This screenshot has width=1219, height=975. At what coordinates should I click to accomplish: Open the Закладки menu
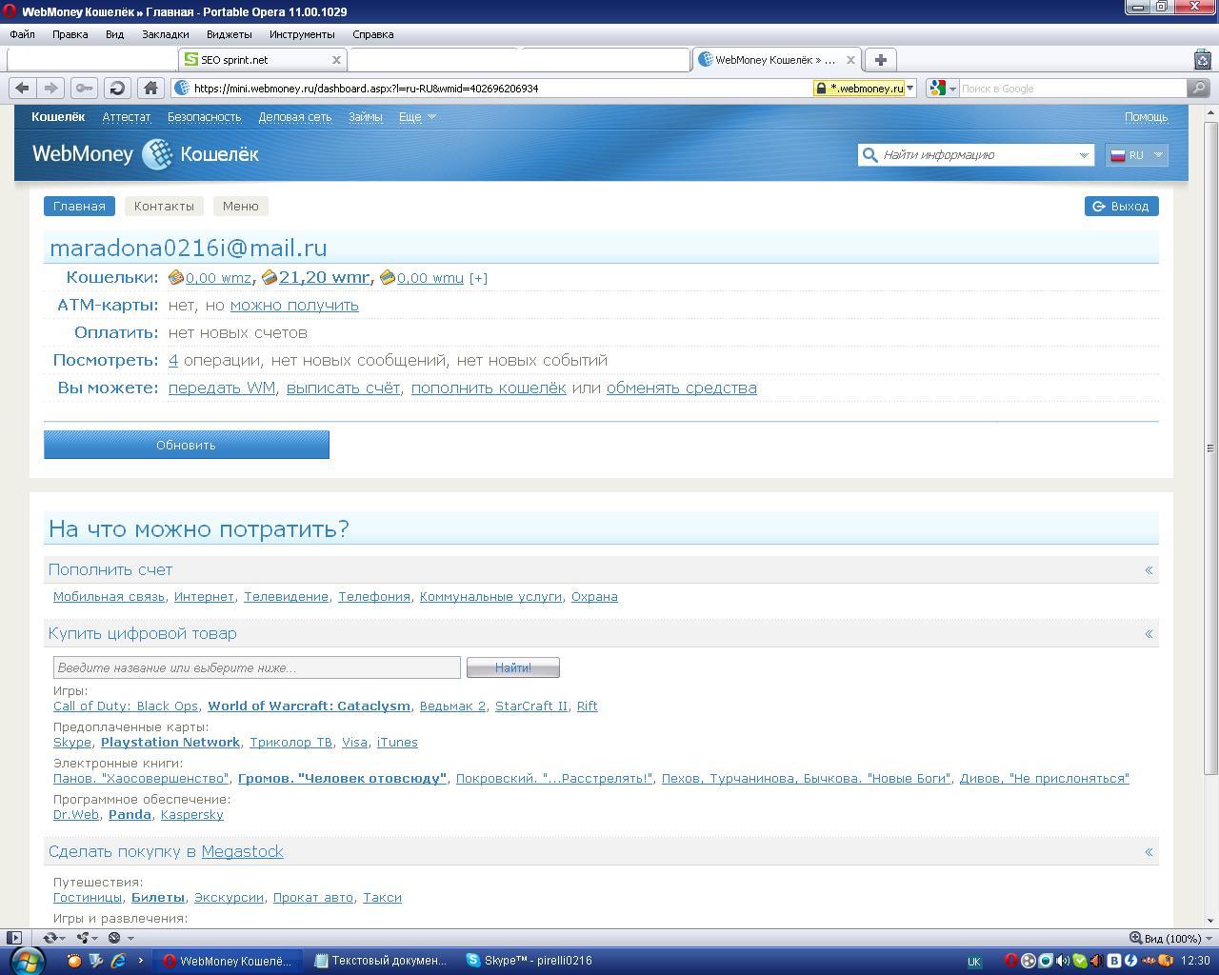pos(166,34)
